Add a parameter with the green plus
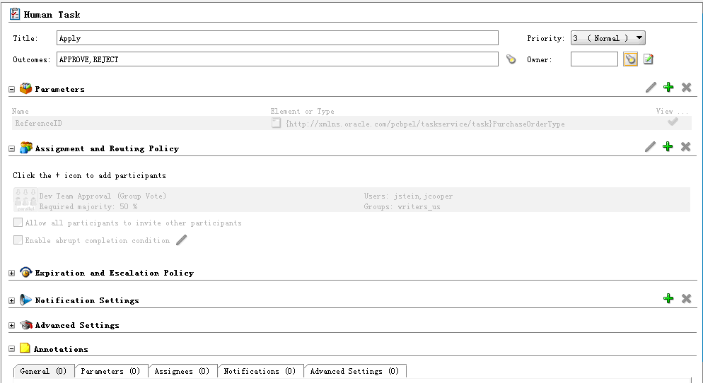Screen dimensions: 703x383 pos(668,88)
